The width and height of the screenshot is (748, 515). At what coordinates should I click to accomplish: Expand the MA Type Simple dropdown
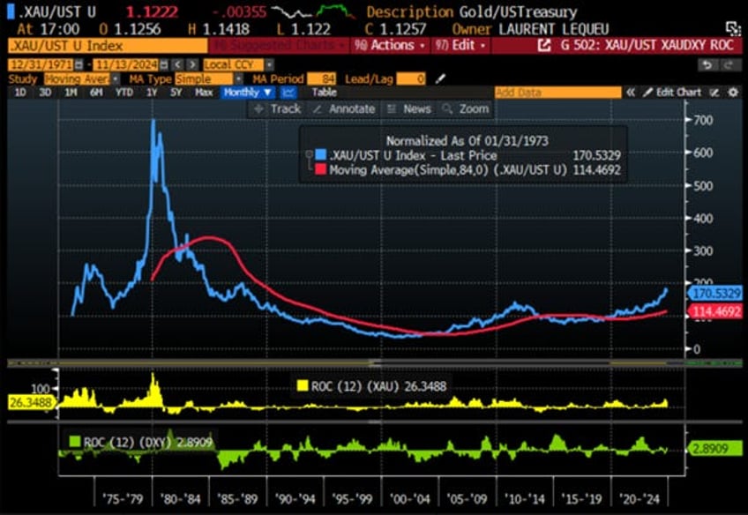209,78
